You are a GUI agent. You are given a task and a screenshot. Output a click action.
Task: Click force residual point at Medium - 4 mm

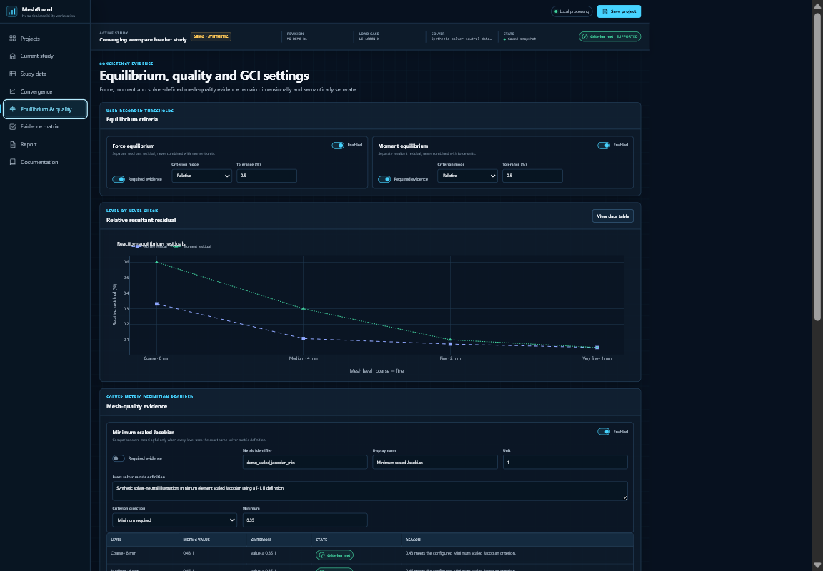(x=304, y=339)
